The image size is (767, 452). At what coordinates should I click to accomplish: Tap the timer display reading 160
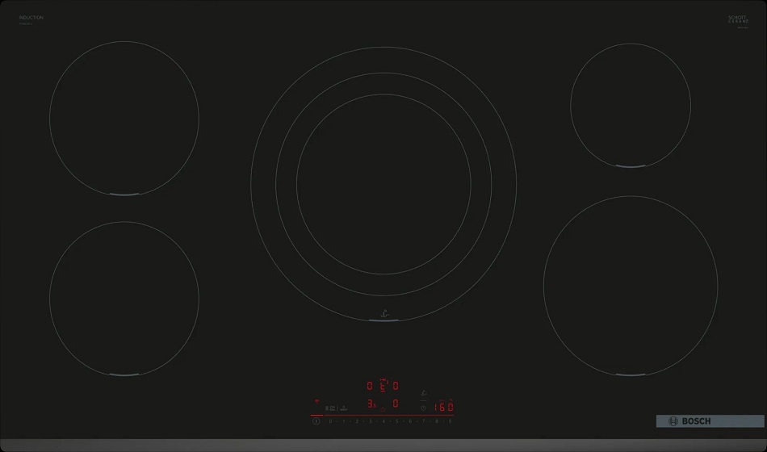(443, 408)
